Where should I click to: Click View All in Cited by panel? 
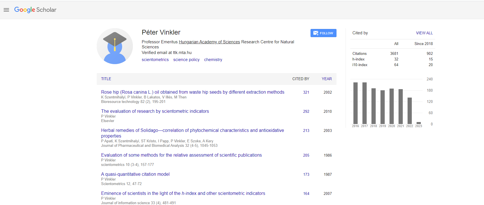click(424, 33)
